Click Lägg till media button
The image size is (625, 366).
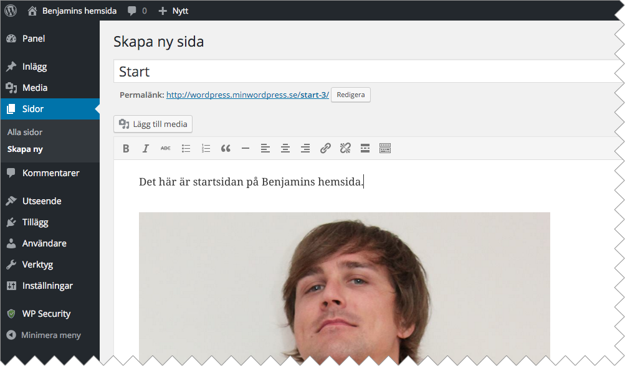tap(153, 124)
